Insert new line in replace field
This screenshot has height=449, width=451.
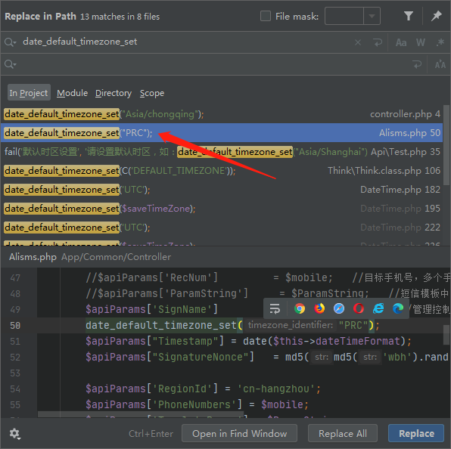pyautogui.click(x=417, y=64)
